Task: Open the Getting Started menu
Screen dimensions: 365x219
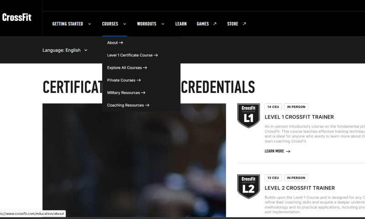Action: click(x=68, y=24)
